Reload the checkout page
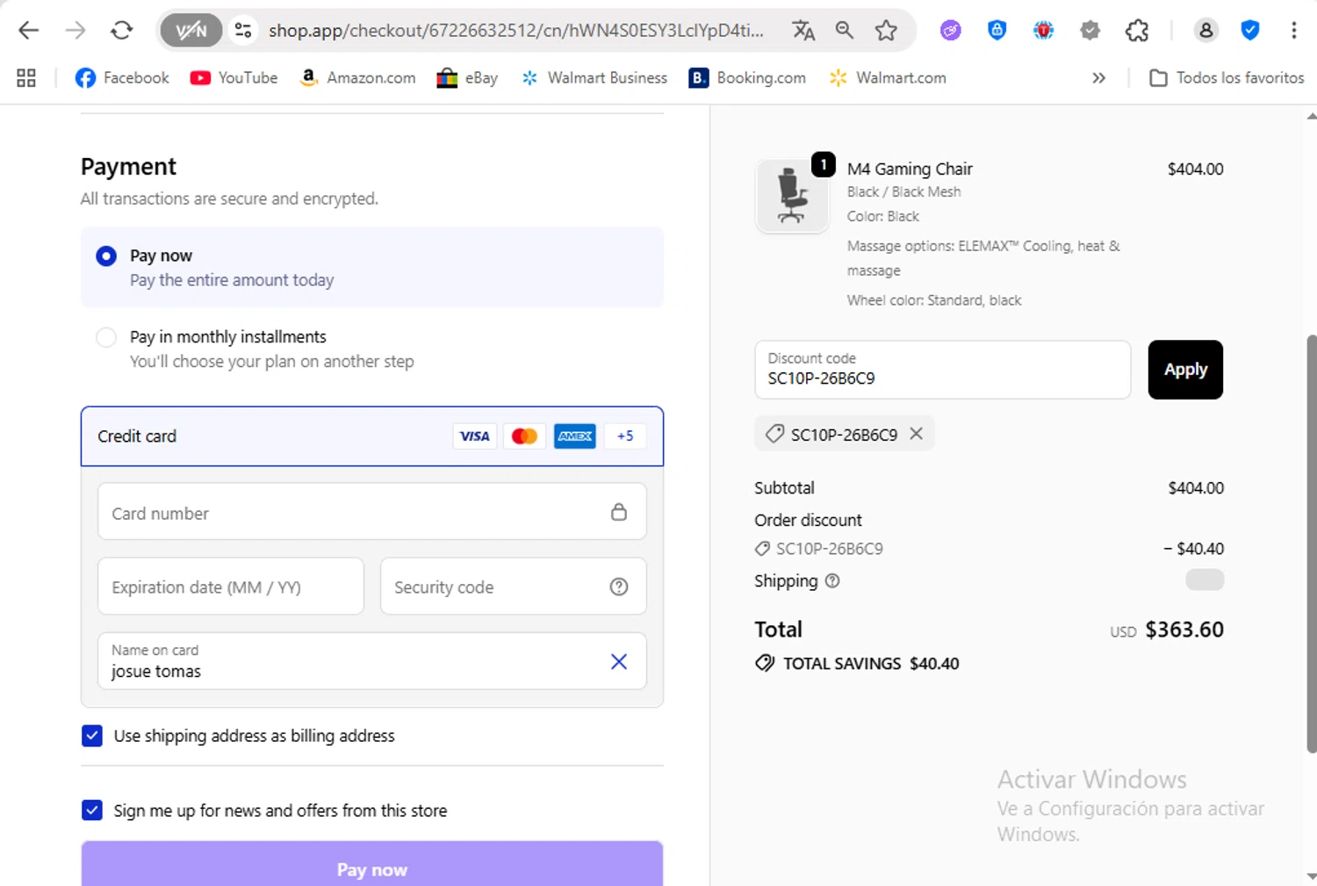 122,31
